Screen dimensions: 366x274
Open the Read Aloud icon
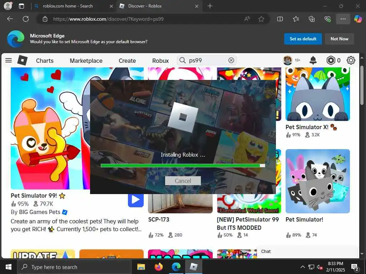pyautogui.click(x=247, y=19)
